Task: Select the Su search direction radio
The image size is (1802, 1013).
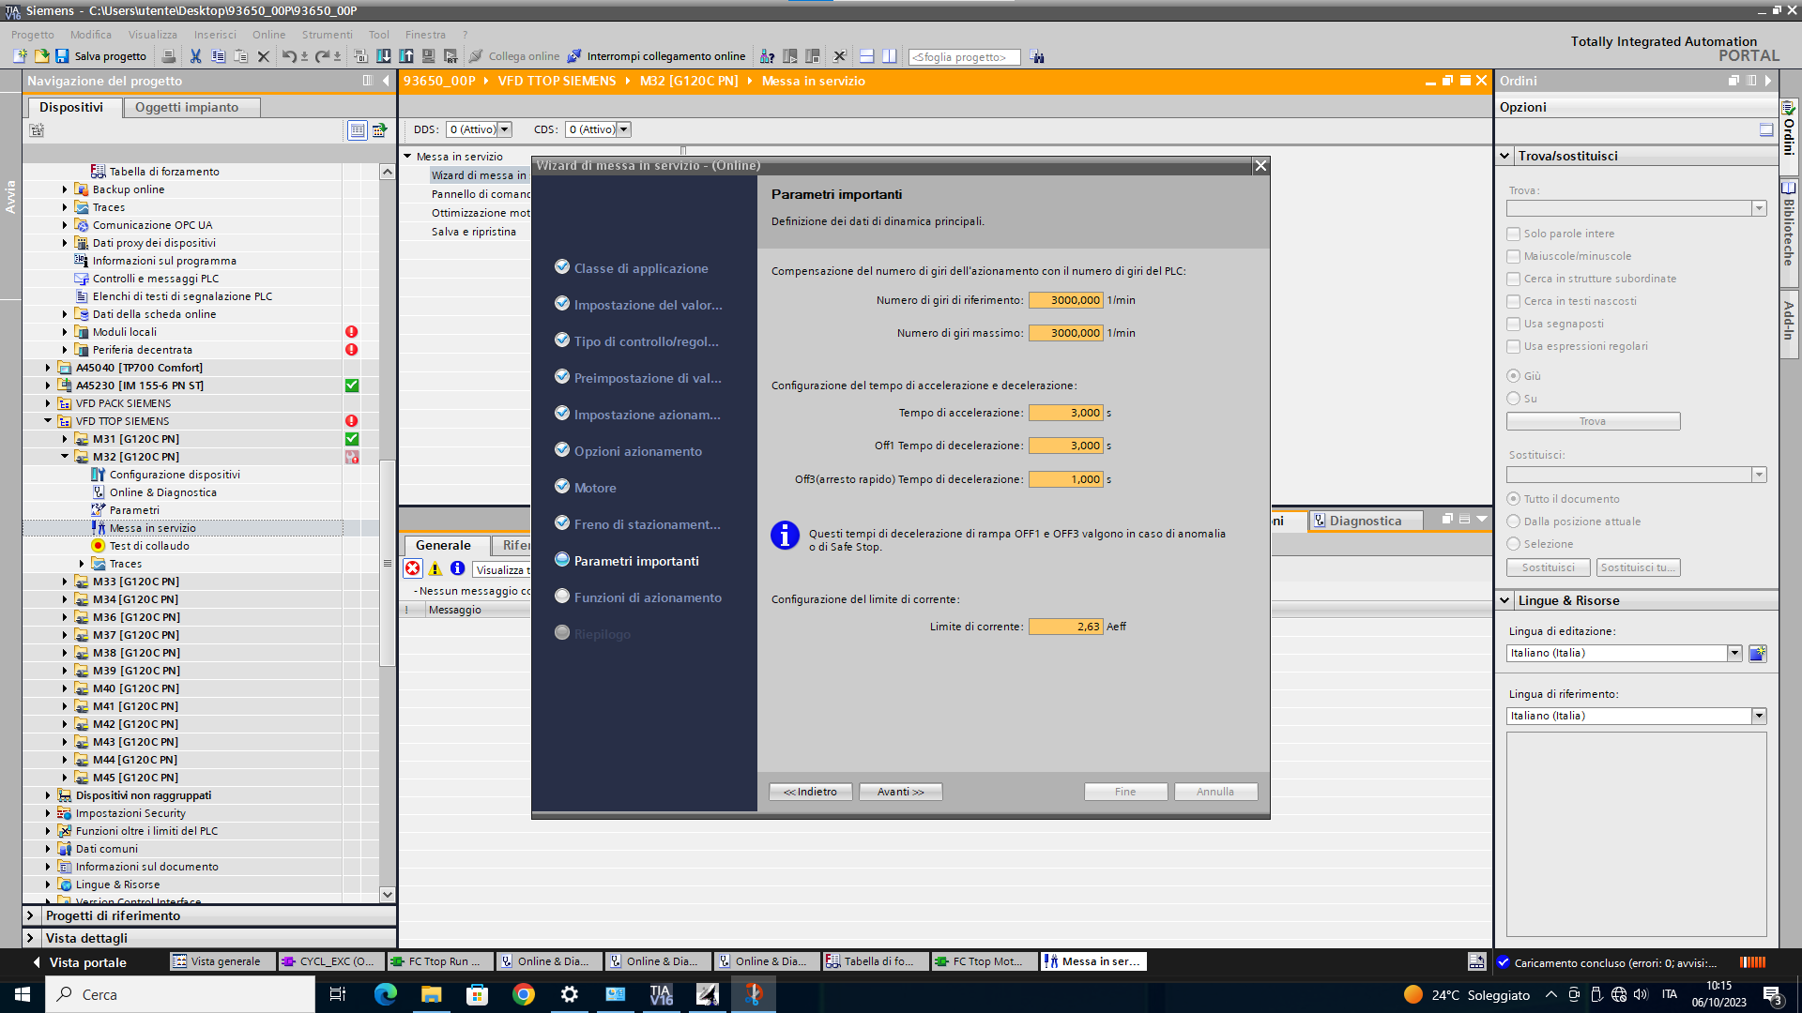Action: tap(1513, 399)
